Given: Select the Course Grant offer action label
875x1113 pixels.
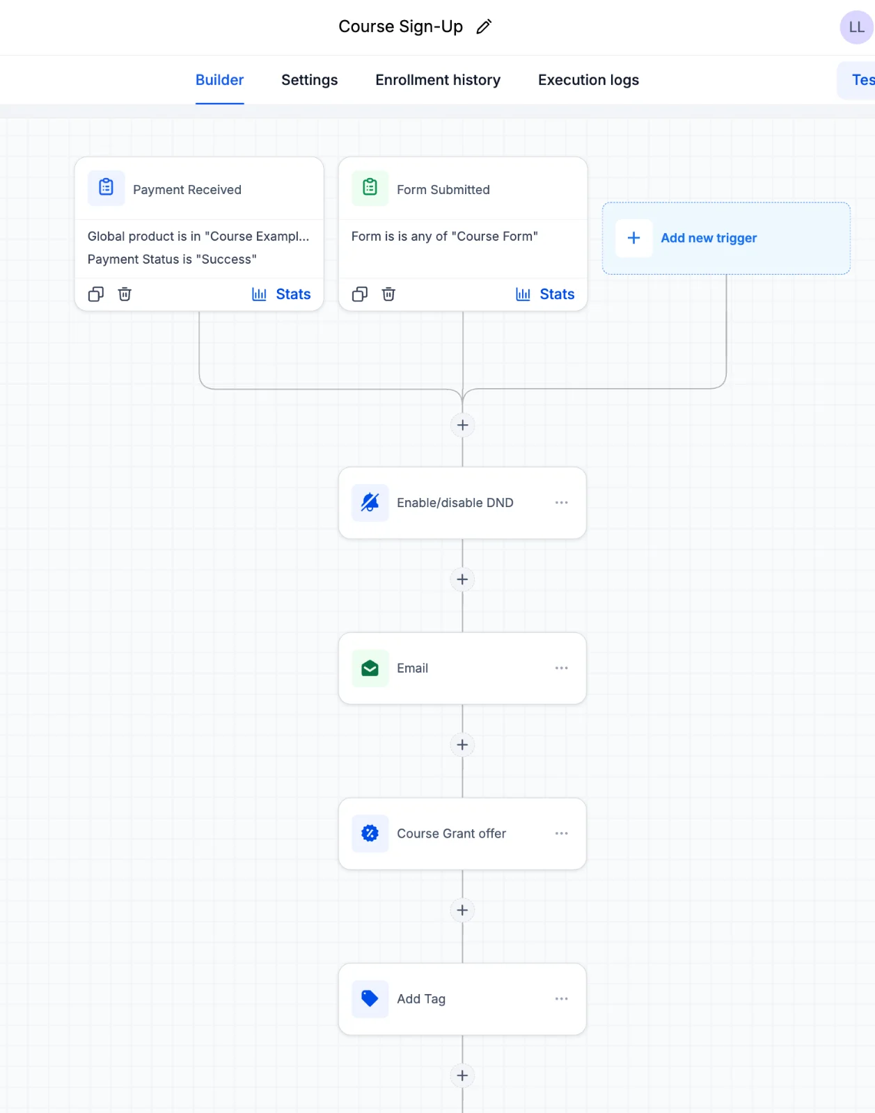Looking at the screenshot, I should [451, 833].
